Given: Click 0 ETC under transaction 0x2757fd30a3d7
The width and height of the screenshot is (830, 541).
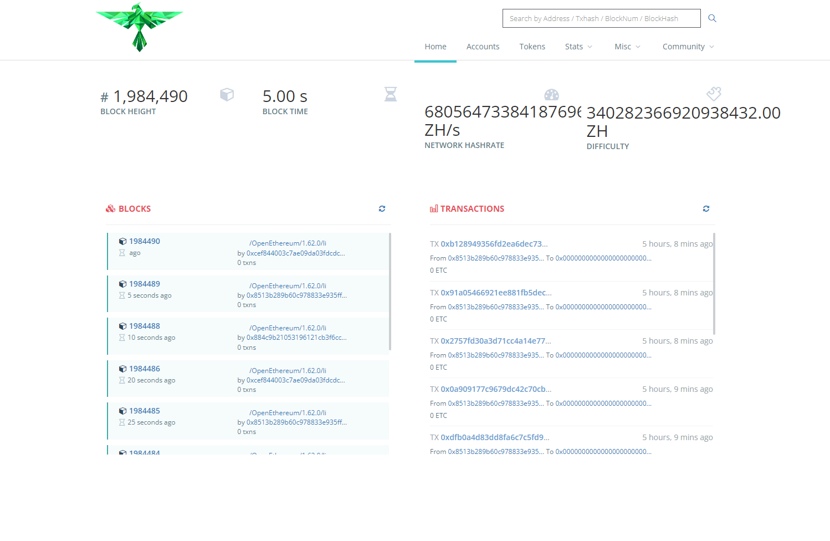Looking at the screenshot, I should point(438,368).
